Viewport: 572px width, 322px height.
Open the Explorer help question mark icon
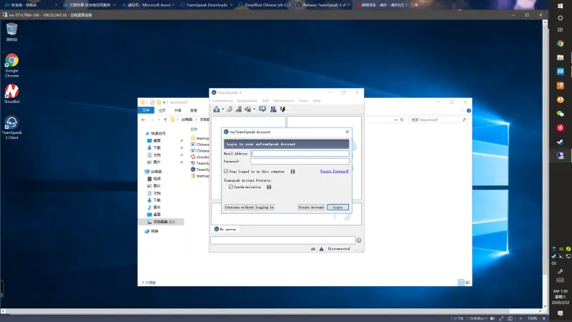tap(469, 111)
